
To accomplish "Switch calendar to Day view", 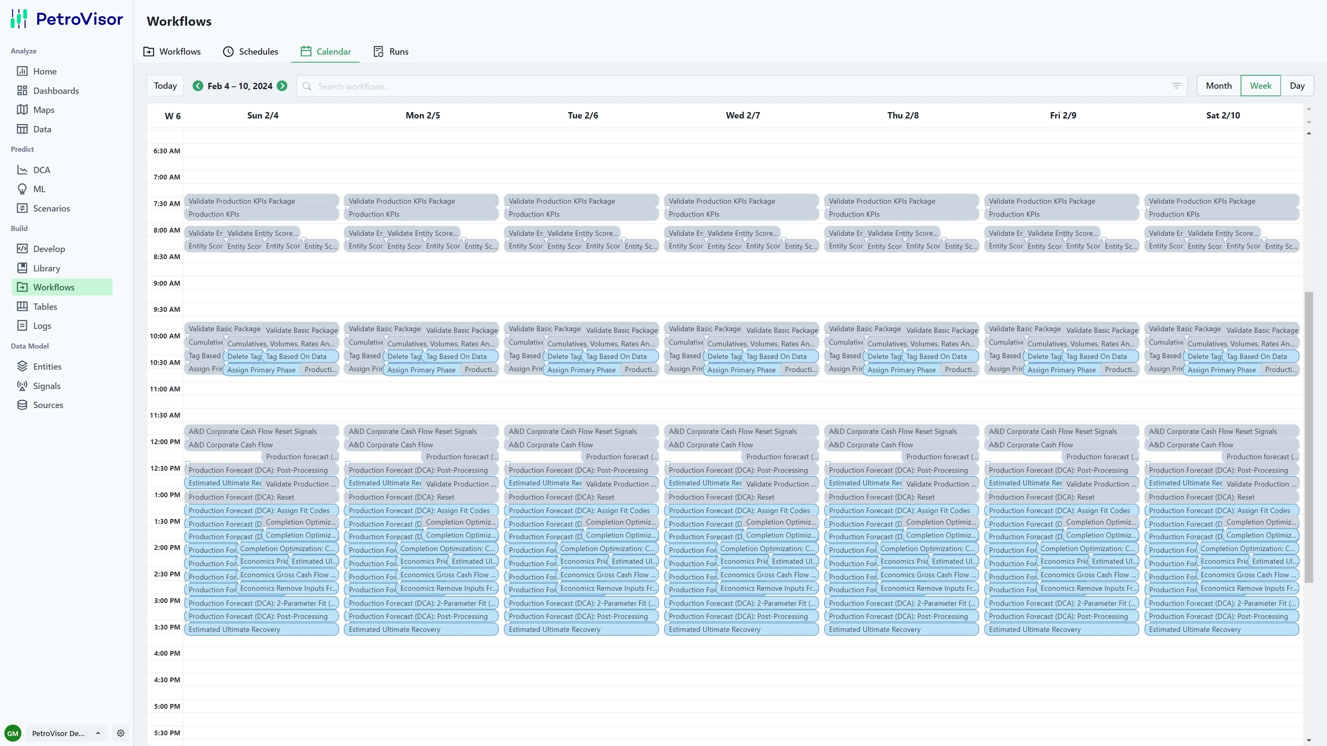I will click(x=1296, y=86).
